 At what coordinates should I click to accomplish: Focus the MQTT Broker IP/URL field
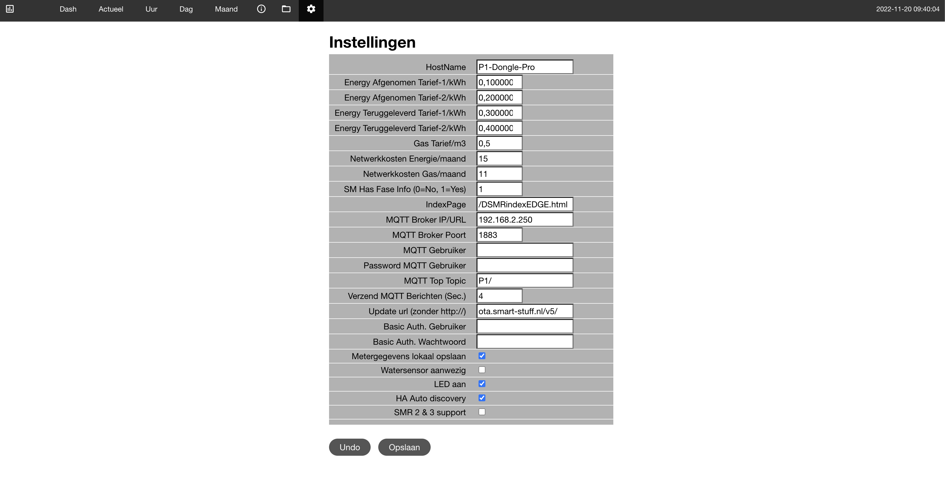point(525,220)
